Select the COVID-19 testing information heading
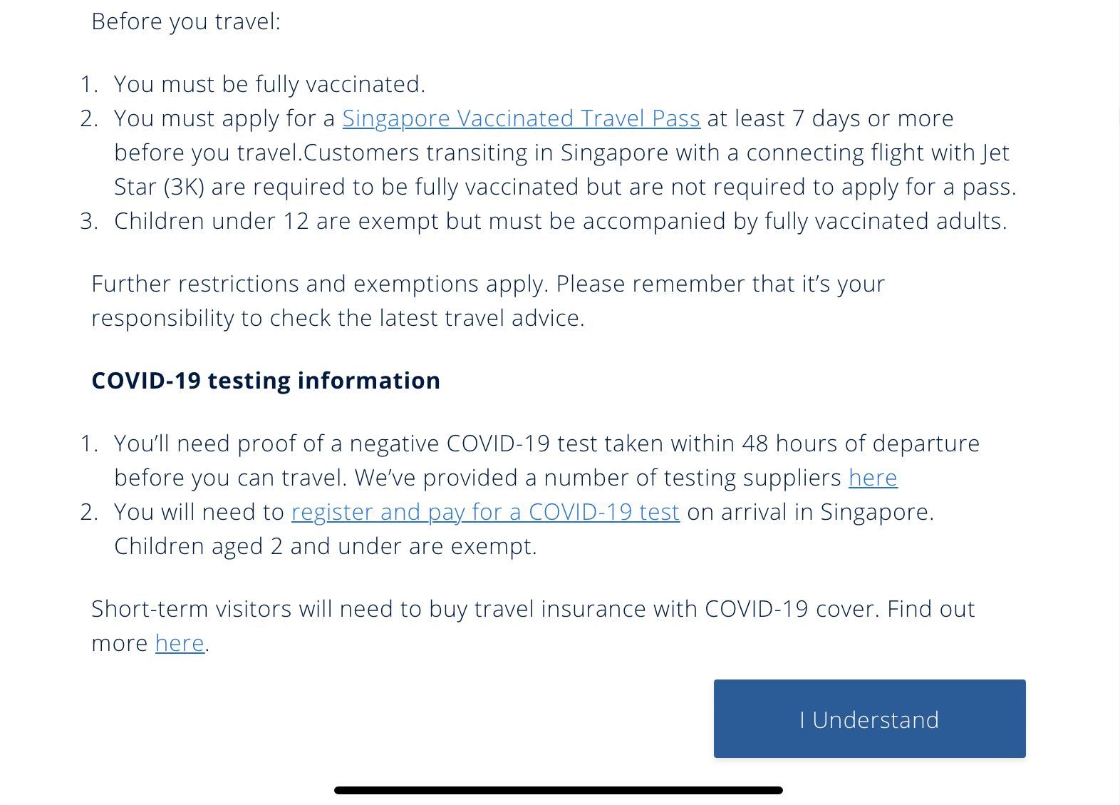The width and height of the screenshot is (1120, 805). (x=266, y=381)
